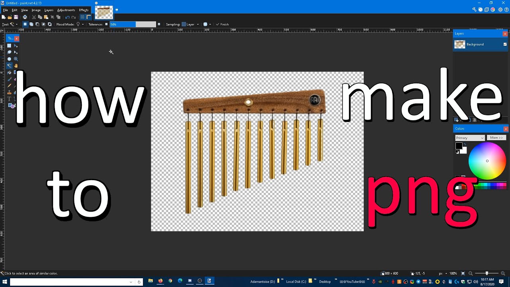
Task: Increase tolerance with the plus button
Action: click(159, 24)
